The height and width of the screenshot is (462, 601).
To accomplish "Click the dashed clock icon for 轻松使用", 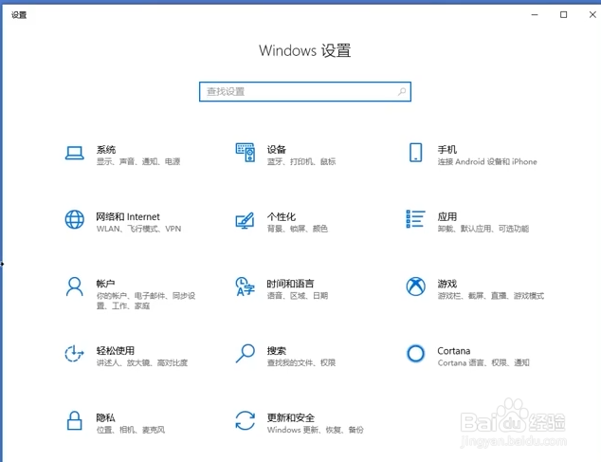I will point(74,354).
